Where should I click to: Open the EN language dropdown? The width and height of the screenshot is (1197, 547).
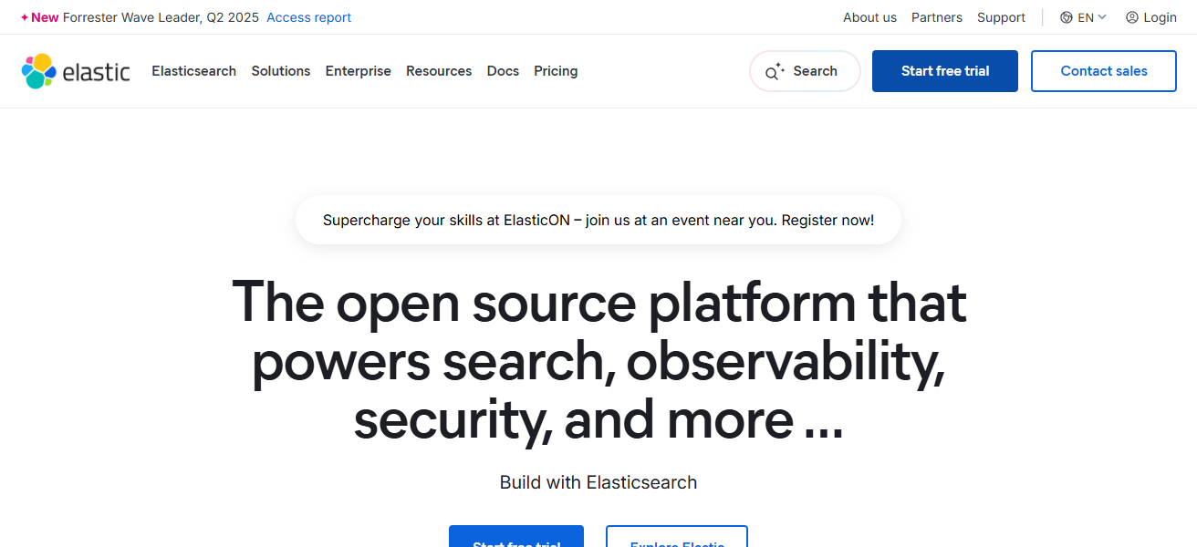[1085, 16]
